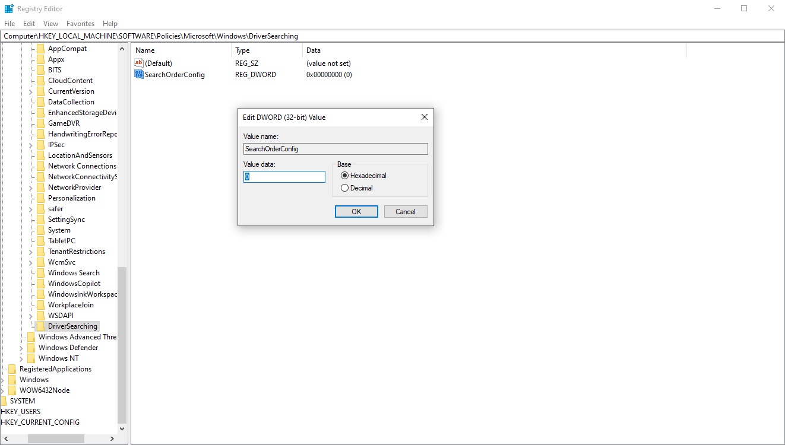Image resolution: width=785 pixels, height=445 pixels.
Task: Open the Edit menu
Action: 29,24
